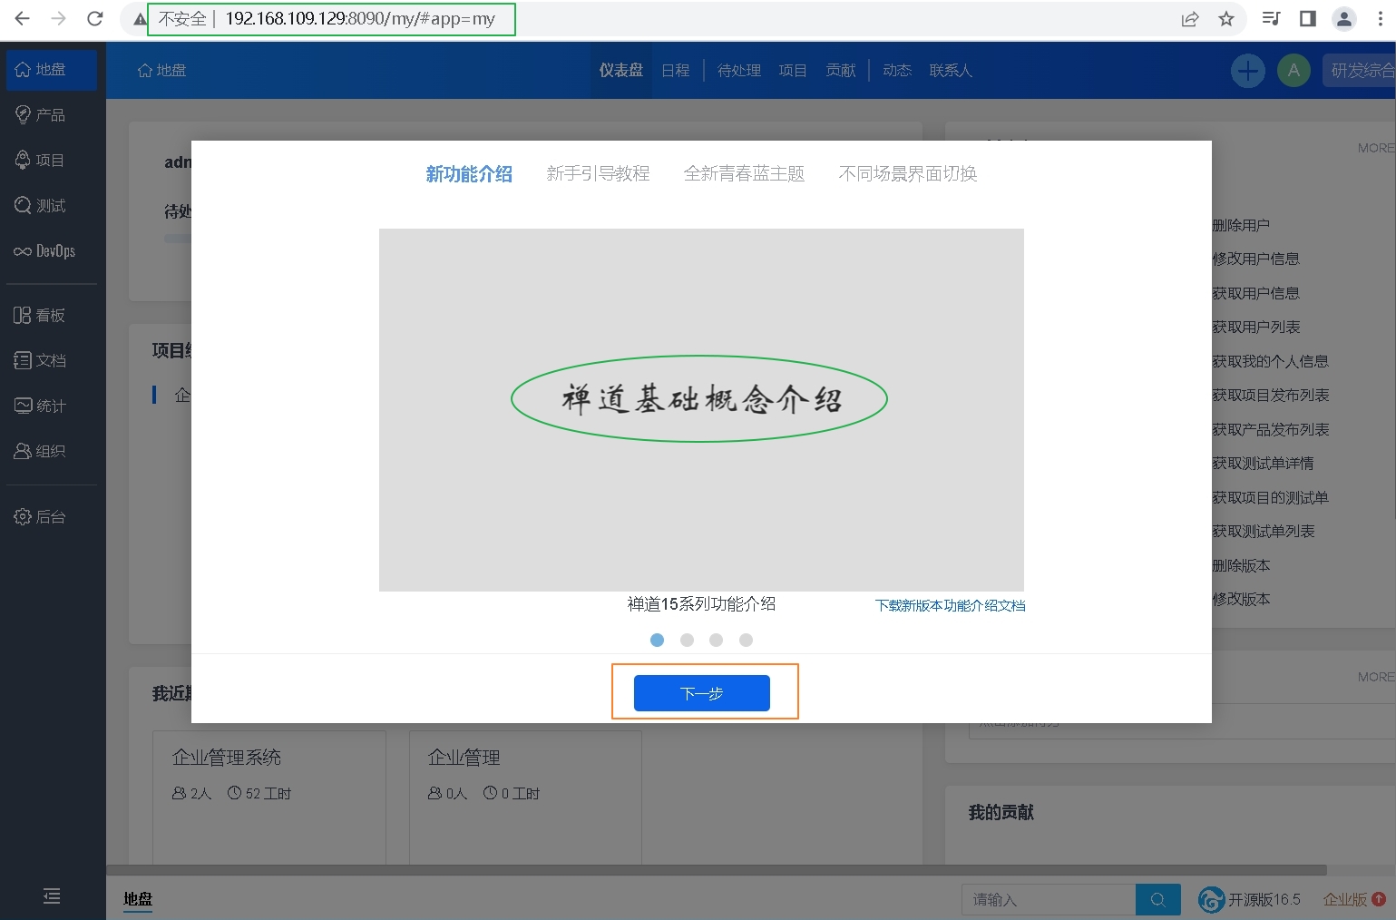Click the 地盘 breadcrumb in the header

pos(162,71)
